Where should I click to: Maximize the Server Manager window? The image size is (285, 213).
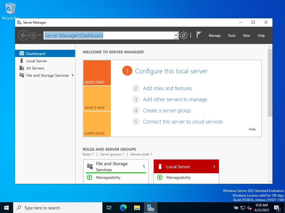[253, 23]
